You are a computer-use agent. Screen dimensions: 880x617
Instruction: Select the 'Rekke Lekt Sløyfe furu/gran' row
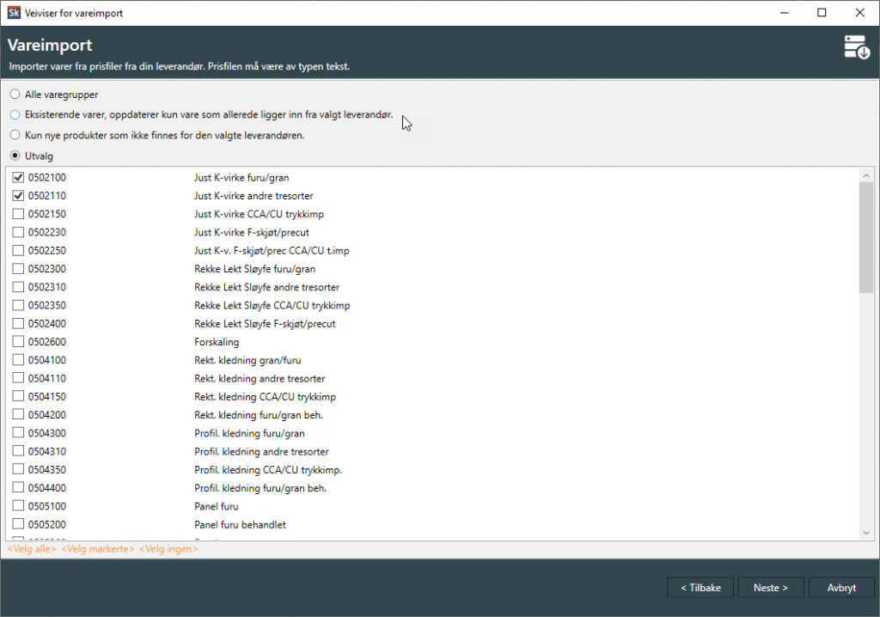click(x=254, y=269)
